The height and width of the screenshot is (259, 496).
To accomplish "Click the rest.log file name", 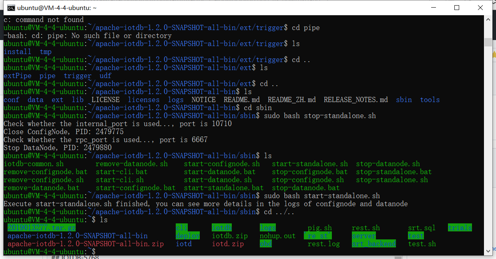I will tap(324, 244).
